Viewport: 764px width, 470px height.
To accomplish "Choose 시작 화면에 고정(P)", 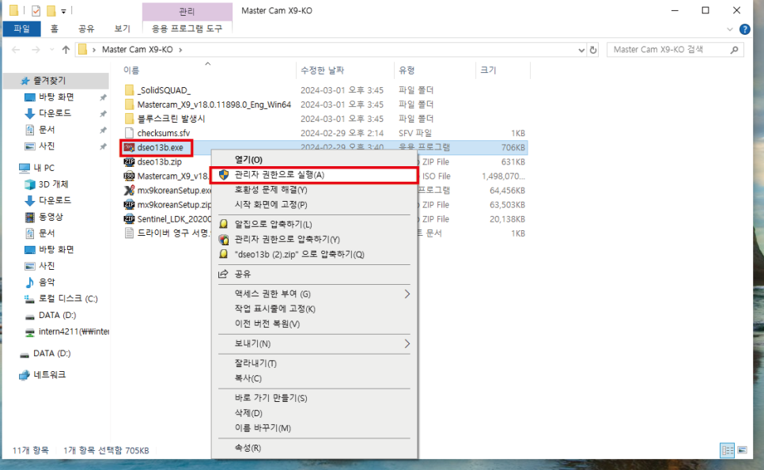I will pyautogui.click(x=314, y=204).
